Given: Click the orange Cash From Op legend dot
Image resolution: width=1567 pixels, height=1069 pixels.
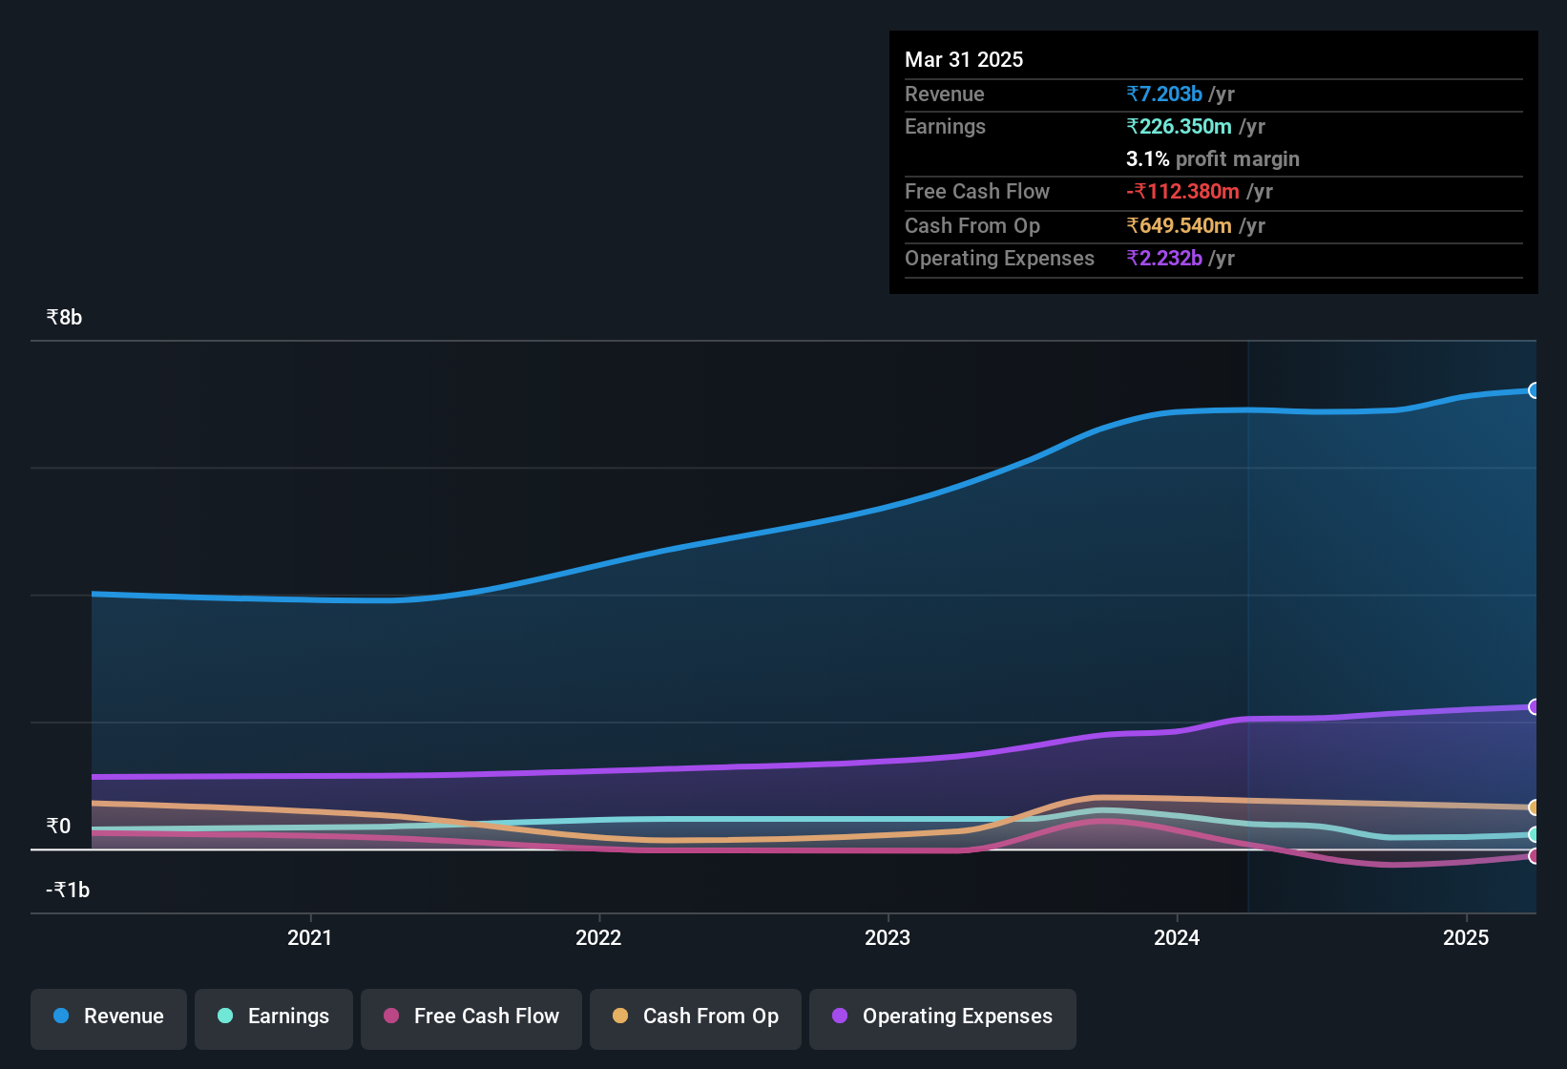Looking at the screenshot, I should (620, 1016).
